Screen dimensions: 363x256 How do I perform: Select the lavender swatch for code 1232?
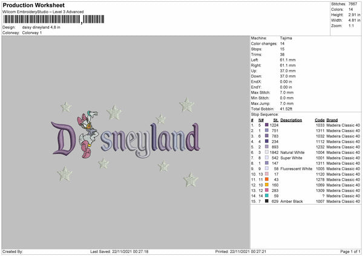click(x=267, y=147)
